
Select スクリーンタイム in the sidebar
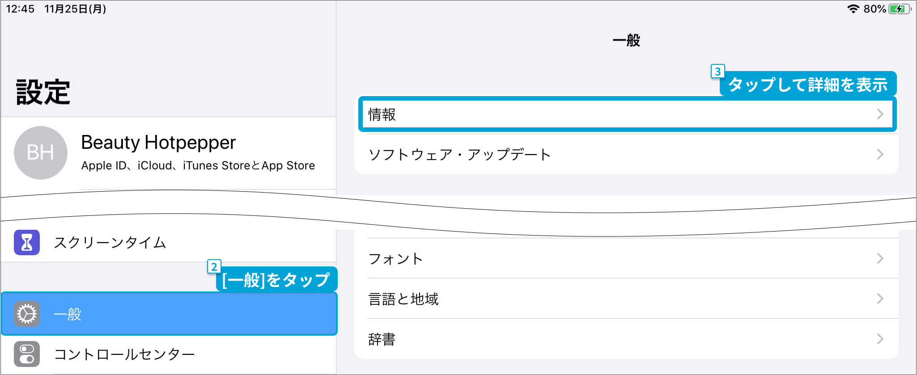tap(110, 243)
